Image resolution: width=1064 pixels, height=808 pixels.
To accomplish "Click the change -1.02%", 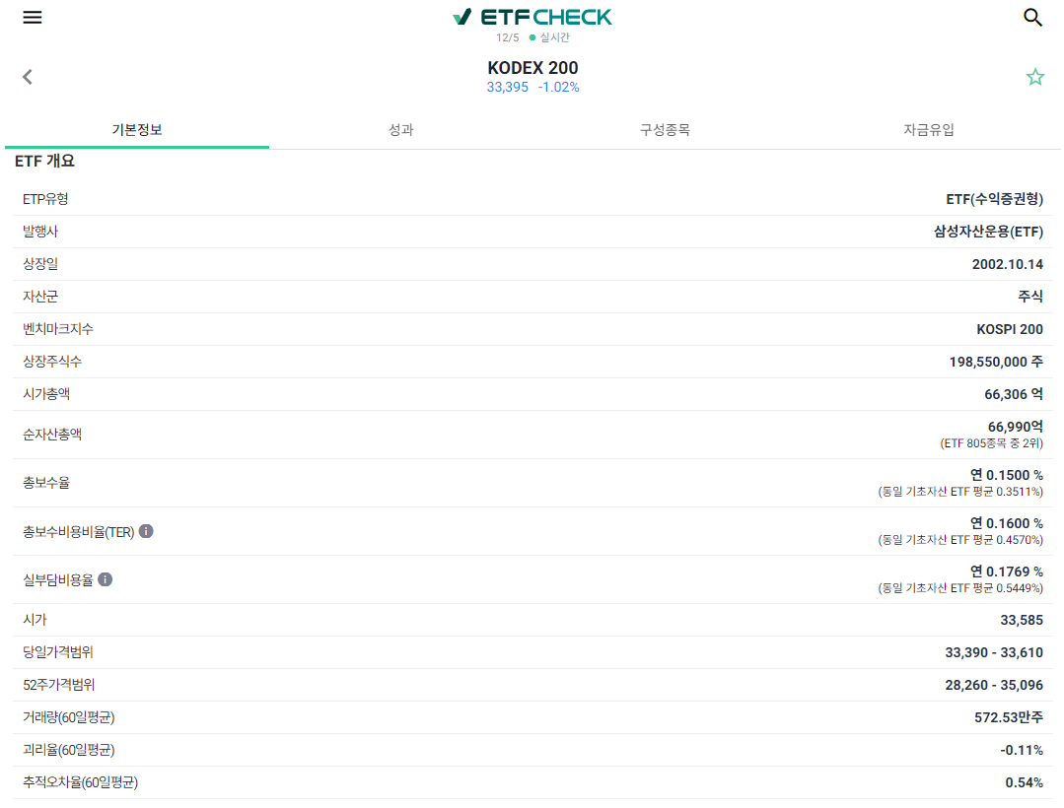I will [x=558, y=88].
